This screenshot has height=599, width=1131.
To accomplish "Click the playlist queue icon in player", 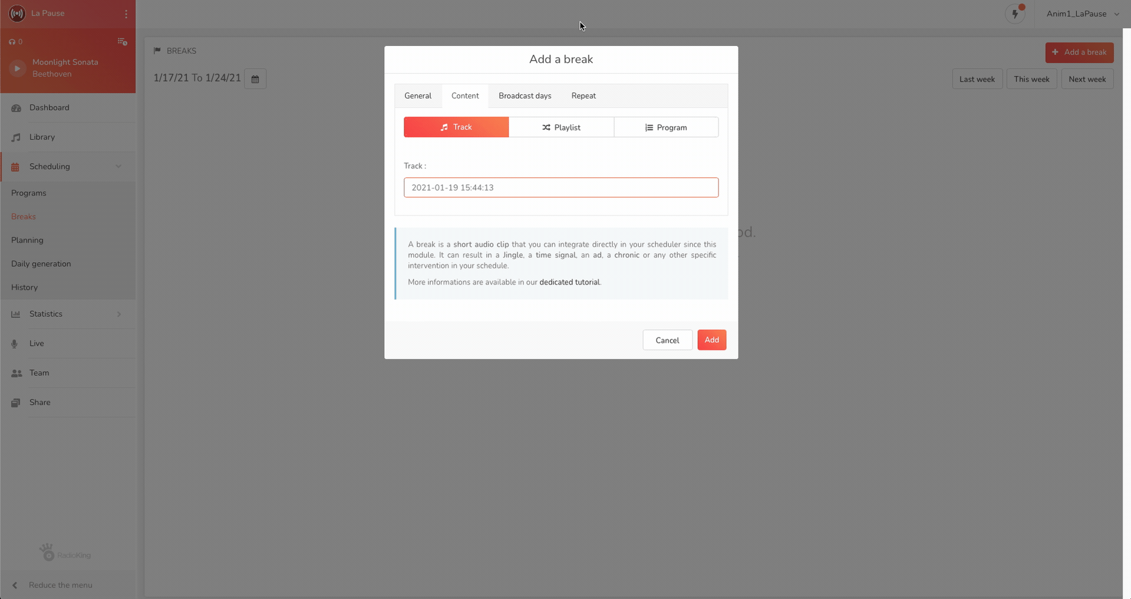I will (122, 42).
